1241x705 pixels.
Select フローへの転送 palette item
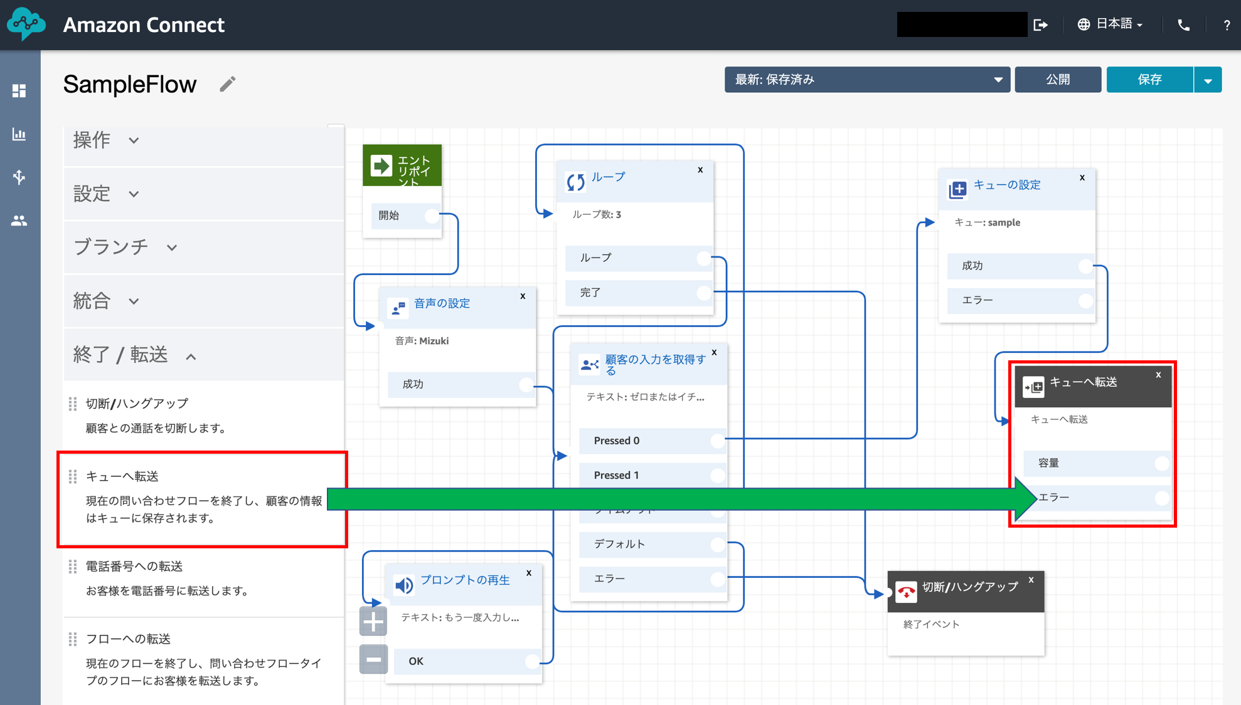pos(204,661)
